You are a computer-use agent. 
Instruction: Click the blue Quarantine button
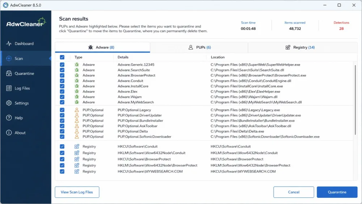[337, 192]
